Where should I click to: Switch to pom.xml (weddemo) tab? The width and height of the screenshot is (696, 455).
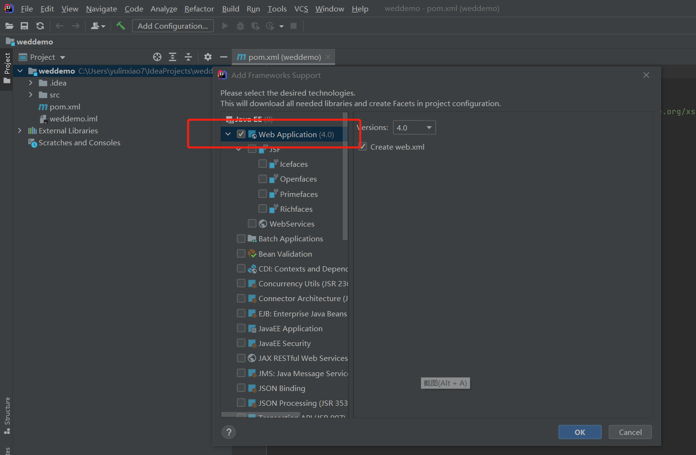[284, 57]
